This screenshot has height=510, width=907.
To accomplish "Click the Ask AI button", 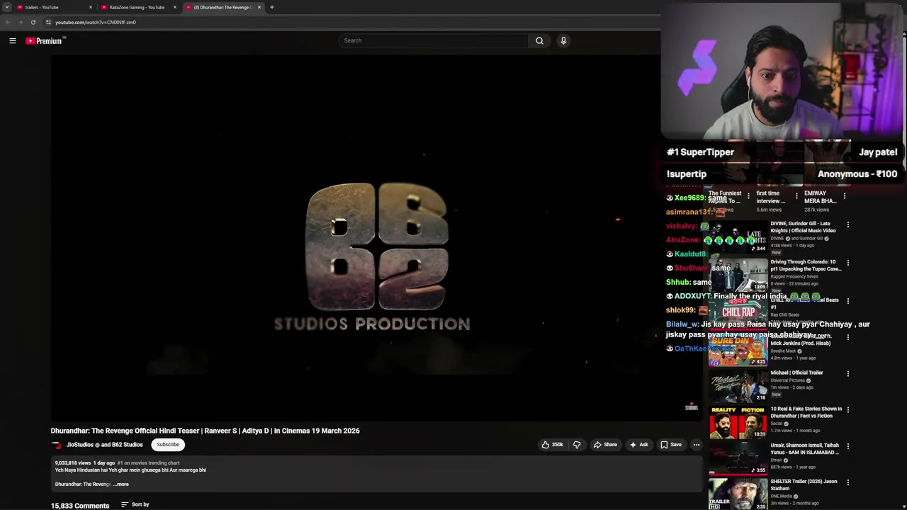I will 638,445.
